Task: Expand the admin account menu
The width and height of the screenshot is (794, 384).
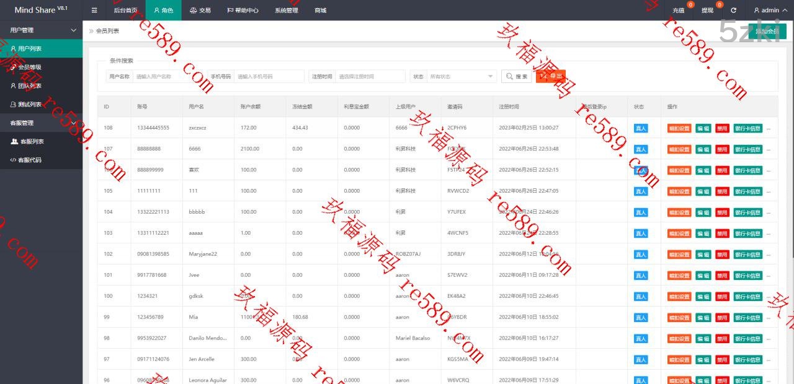Action: 767,11
